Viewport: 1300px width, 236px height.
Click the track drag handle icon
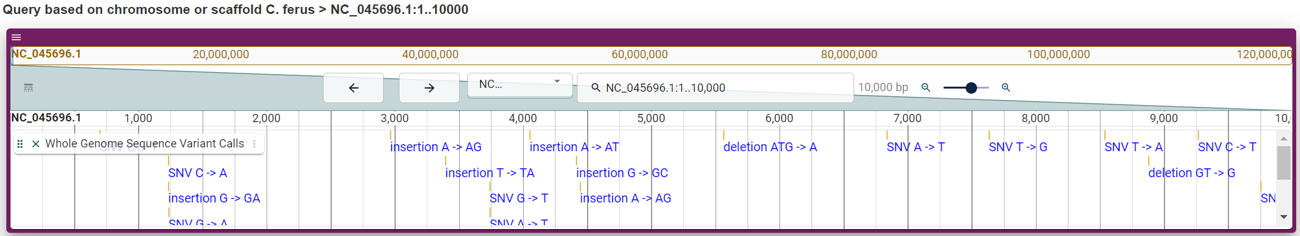click(x=20, y=144)
